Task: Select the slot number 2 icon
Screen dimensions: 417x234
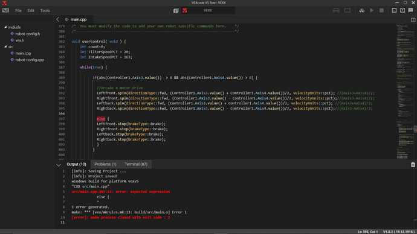Action: point(176,11)
